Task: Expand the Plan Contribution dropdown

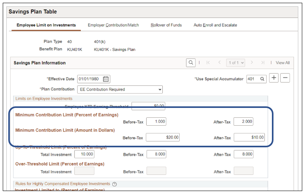Action: click(x=120, y=89)
